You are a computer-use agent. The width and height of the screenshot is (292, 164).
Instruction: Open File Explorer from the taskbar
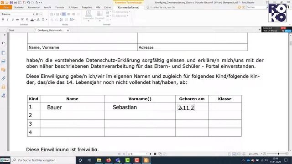click(99, 160)
